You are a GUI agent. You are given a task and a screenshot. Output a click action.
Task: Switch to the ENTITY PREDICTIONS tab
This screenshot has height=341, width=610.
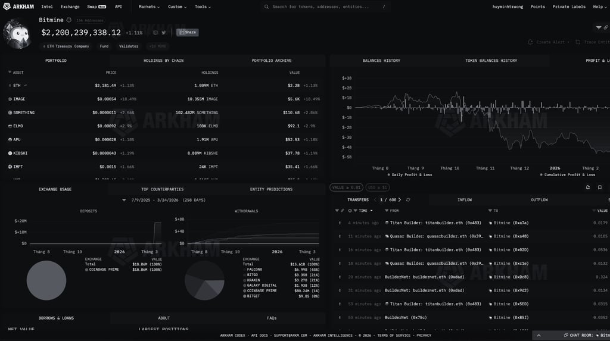pyautogui.click(x=271, y=189)
